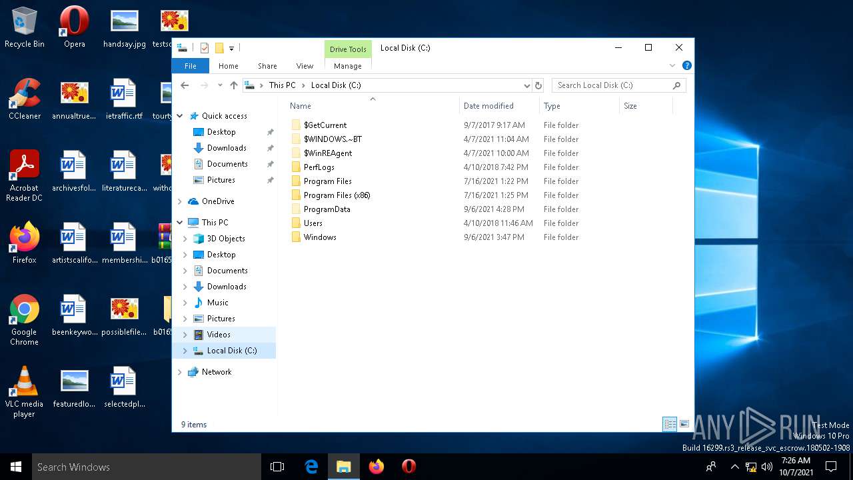Open Firefox from the taskbar
The width and height of the screenshot is (853, 480).
(x=377, y=467)
